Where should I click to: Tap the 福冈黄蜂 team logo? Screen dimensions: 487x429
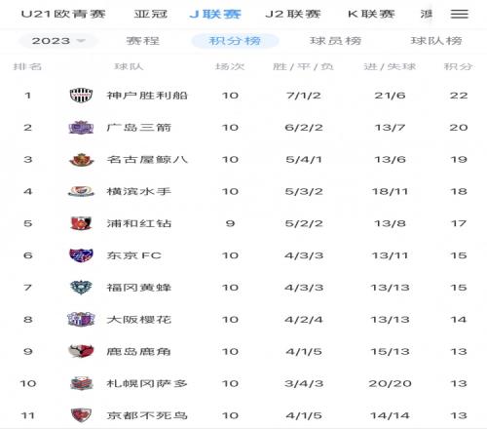(x=82, y=288)
